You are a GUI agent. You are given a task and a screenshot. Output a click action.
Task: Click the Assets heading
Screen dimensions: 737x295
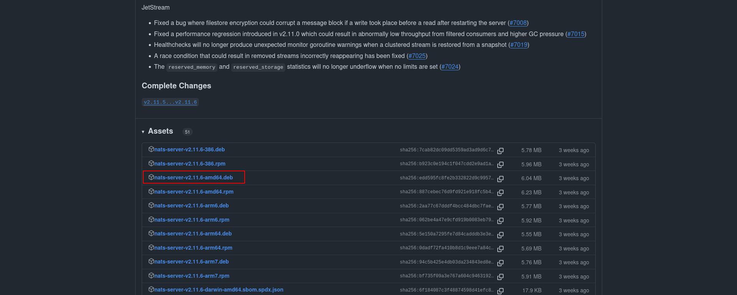161,131
